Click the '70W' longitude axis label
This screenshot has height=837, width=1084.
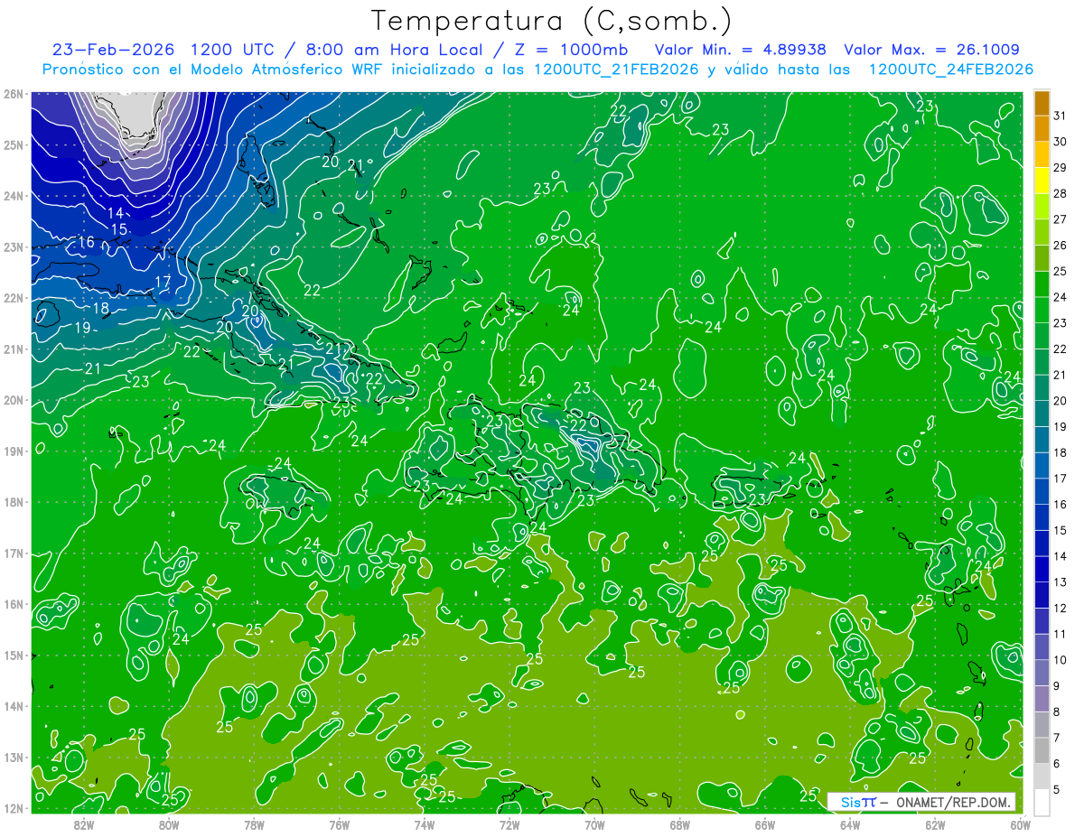tap(594, 823)
